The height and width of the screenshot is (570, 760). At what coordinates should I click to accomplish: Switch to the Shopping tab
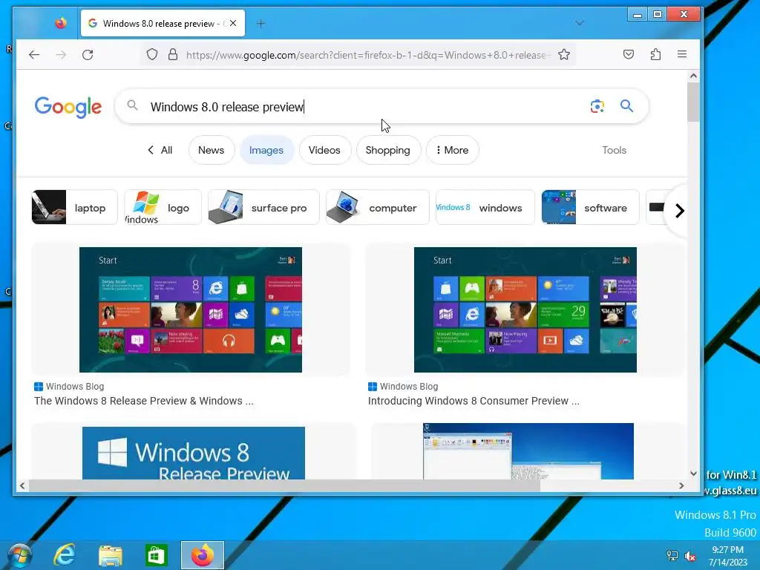click(x=388, y=150)
